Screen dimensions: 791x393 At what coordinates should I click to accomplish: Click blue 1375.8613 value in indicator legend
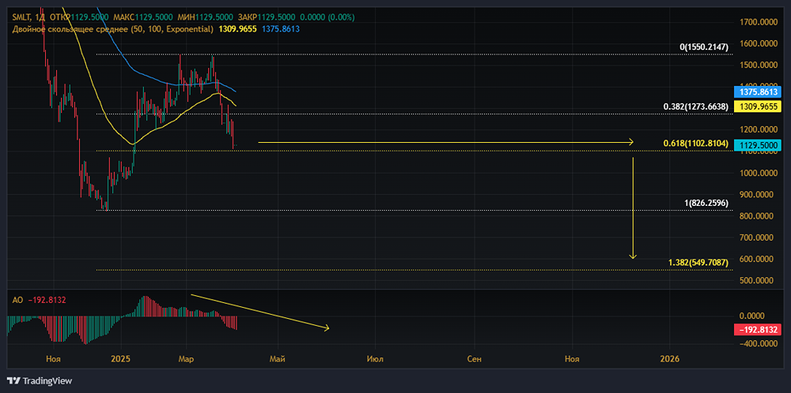click(280, 29)
